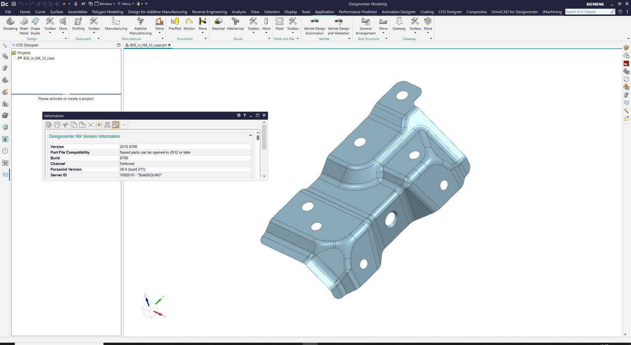Viewport: 631px width, 345px height.
Task: Open the Modeling application
Action: point(10,25)
